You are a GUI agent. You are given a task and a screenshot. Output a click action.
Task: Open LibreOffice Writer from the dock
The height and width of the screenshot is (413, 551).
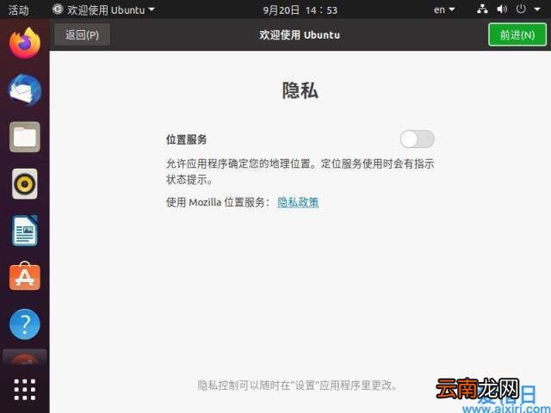[x=25, y=231]
